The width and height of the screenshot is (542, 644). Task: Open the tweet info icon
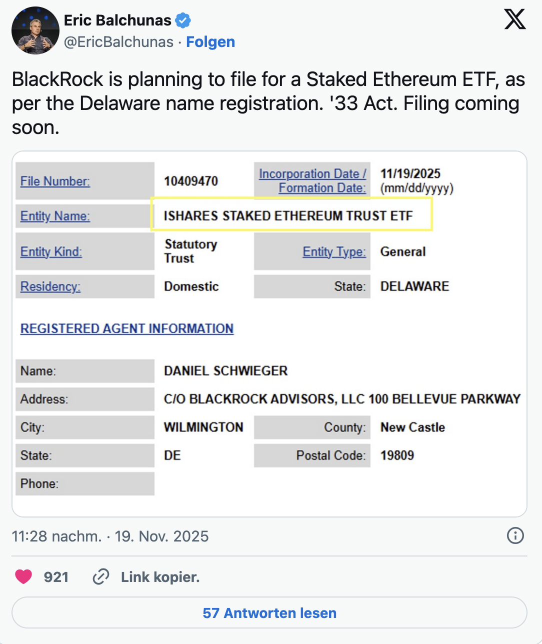click(515, 536)
